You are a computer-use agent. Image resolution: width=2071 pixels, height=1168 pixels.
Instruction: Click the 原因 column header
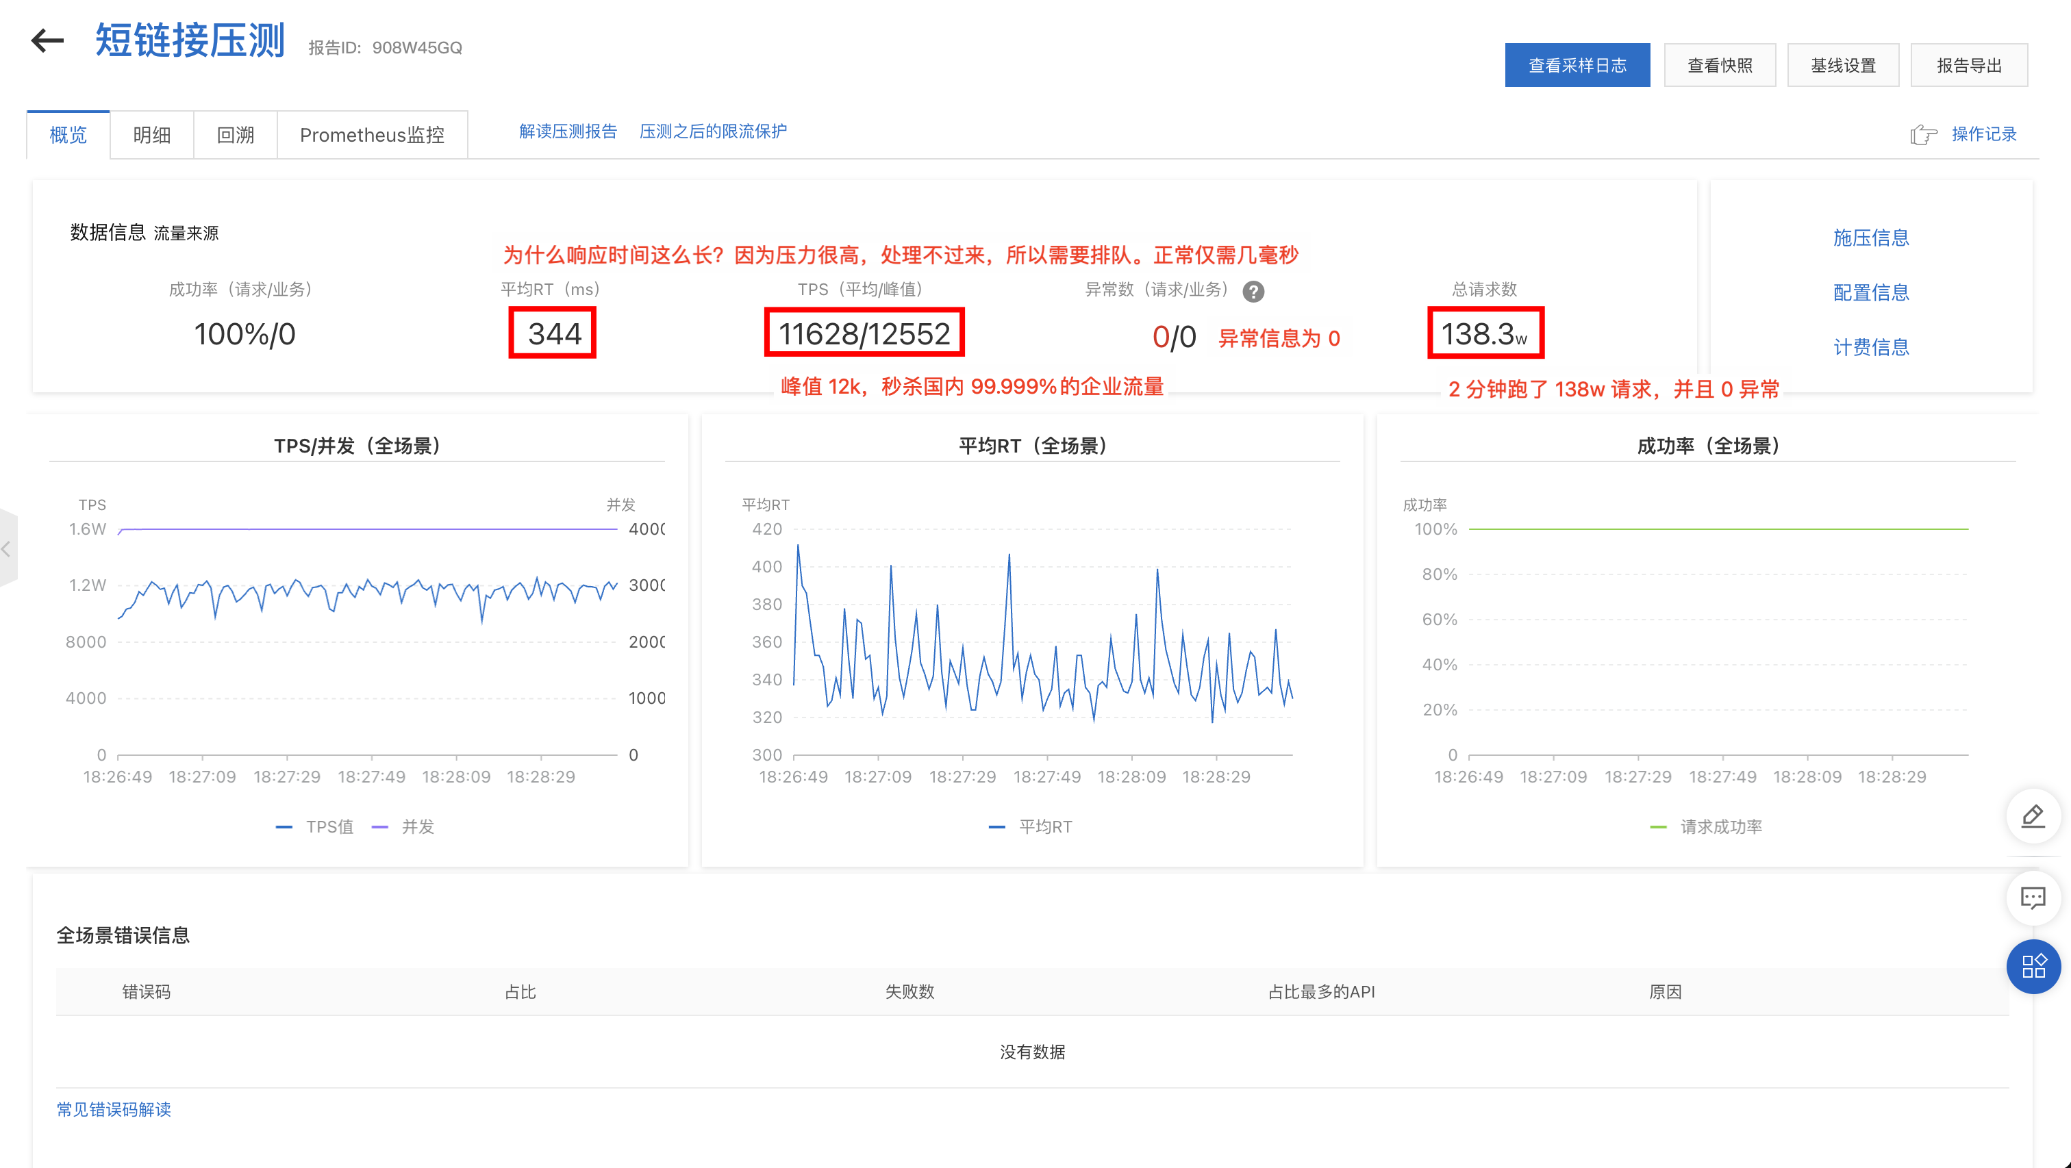(1666, 992)
